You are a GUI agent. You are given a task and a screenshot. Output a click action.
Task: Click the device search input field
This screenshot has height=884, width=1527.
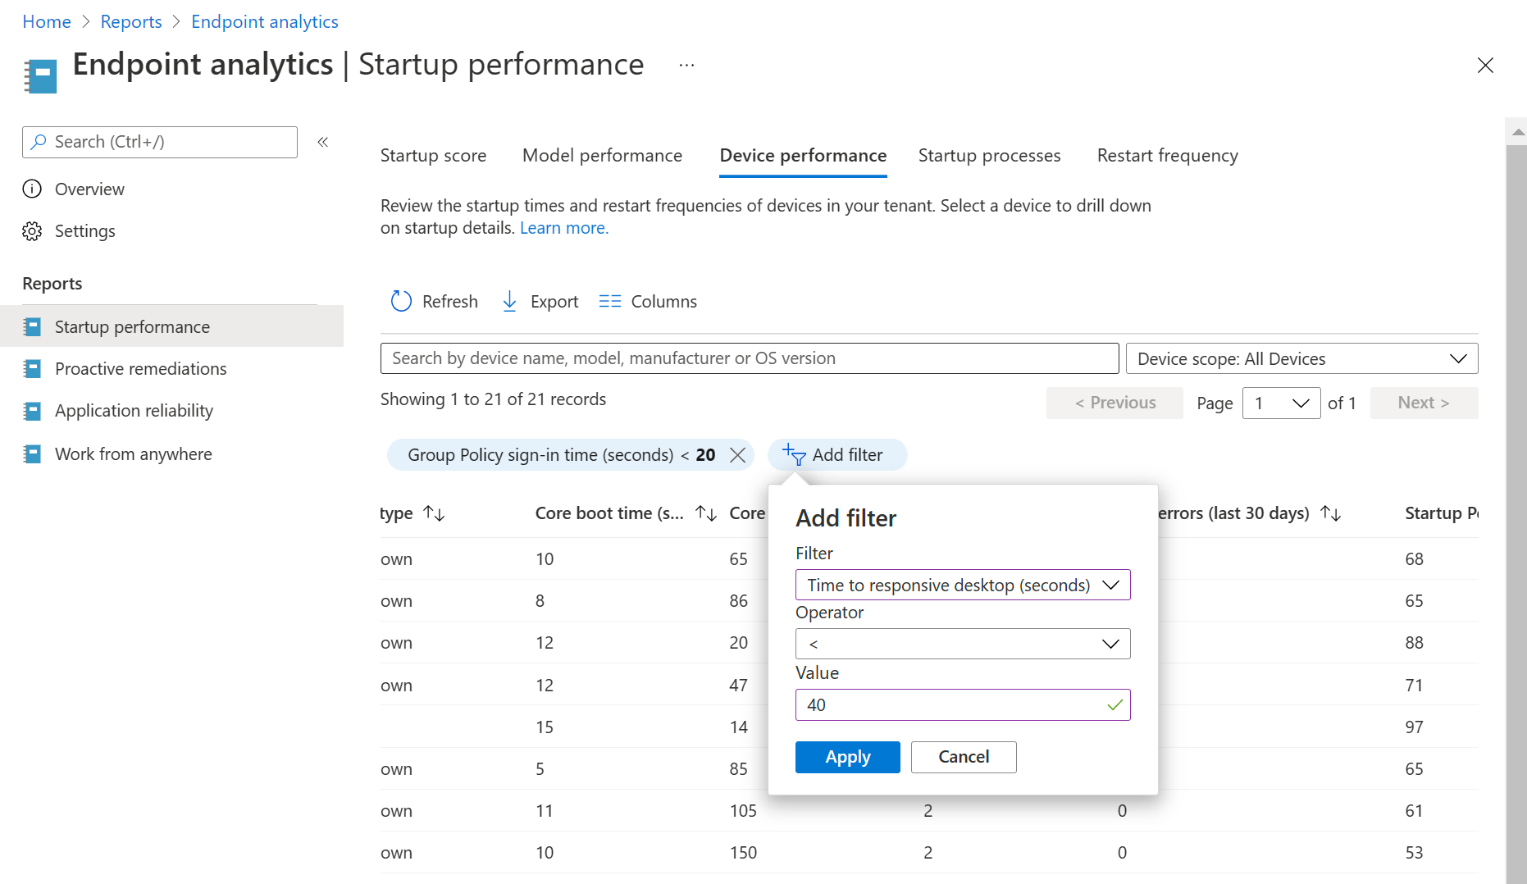coord(749,358)
